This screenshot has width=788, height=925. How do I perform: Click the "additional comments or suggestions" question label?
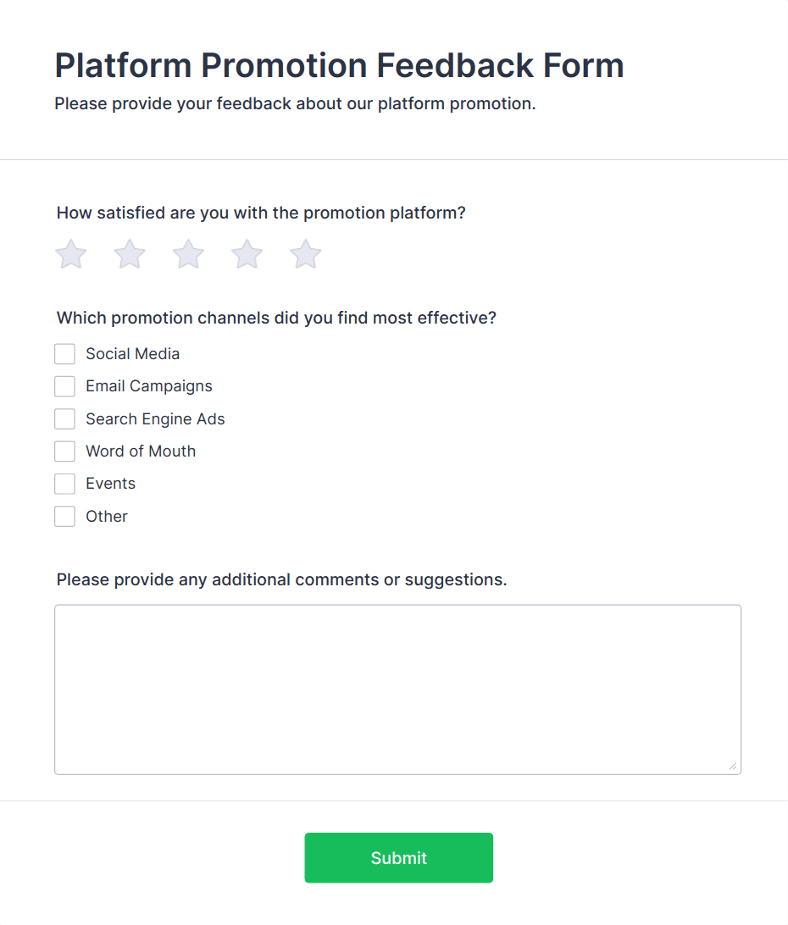pos(281,580)
